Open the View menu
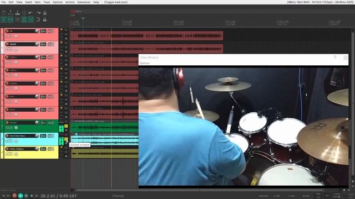The image size is (355, 199). pyautogui.click(x=19, y=2)
